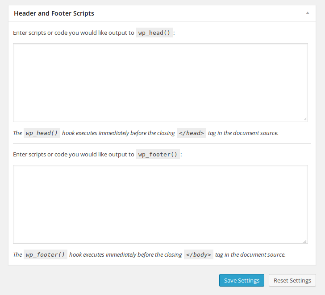The image size is (325, 295).
Task: Click the </head> code tag
Action: (x=191, y=133)
